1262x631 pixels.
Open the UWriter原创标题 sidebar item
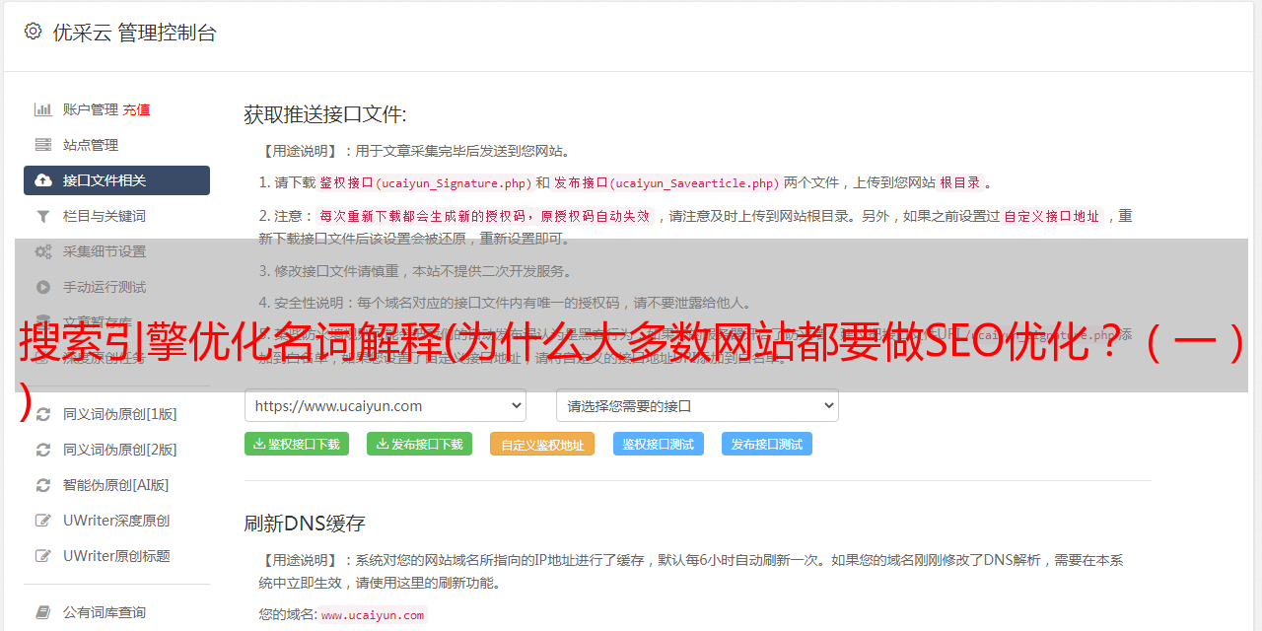(x=116, y=556)
